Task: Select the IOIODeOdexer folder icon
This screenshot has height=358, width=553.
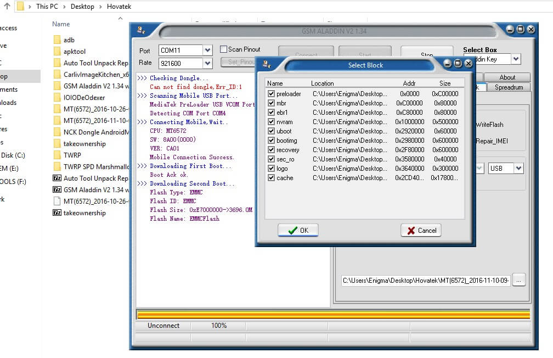Action: [x=57, y=97]
